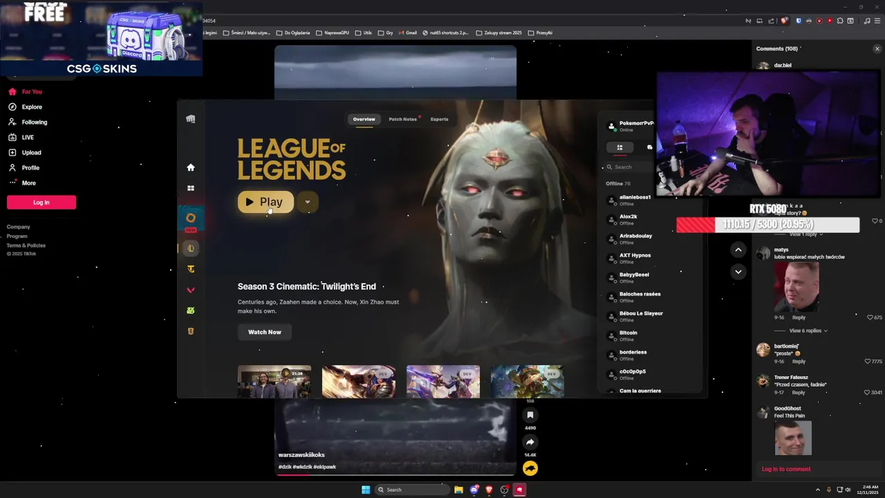Image resolution: width=885 pixels, height=498 pixels.
Task: Open the browser extensions puzzle icon
Action: [x=840, y=21]
